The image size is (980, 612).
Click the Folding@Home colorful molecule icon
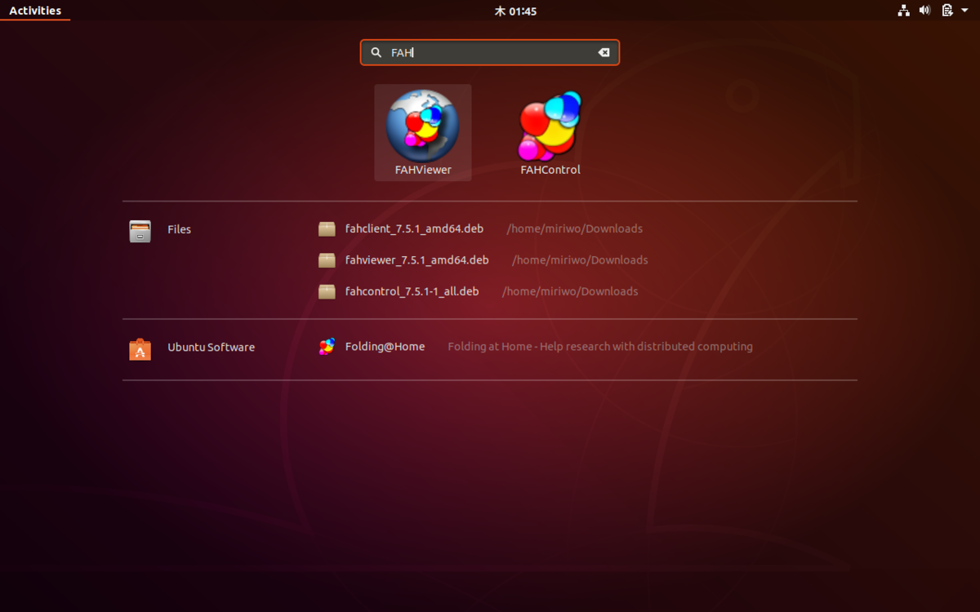(327, 347)
